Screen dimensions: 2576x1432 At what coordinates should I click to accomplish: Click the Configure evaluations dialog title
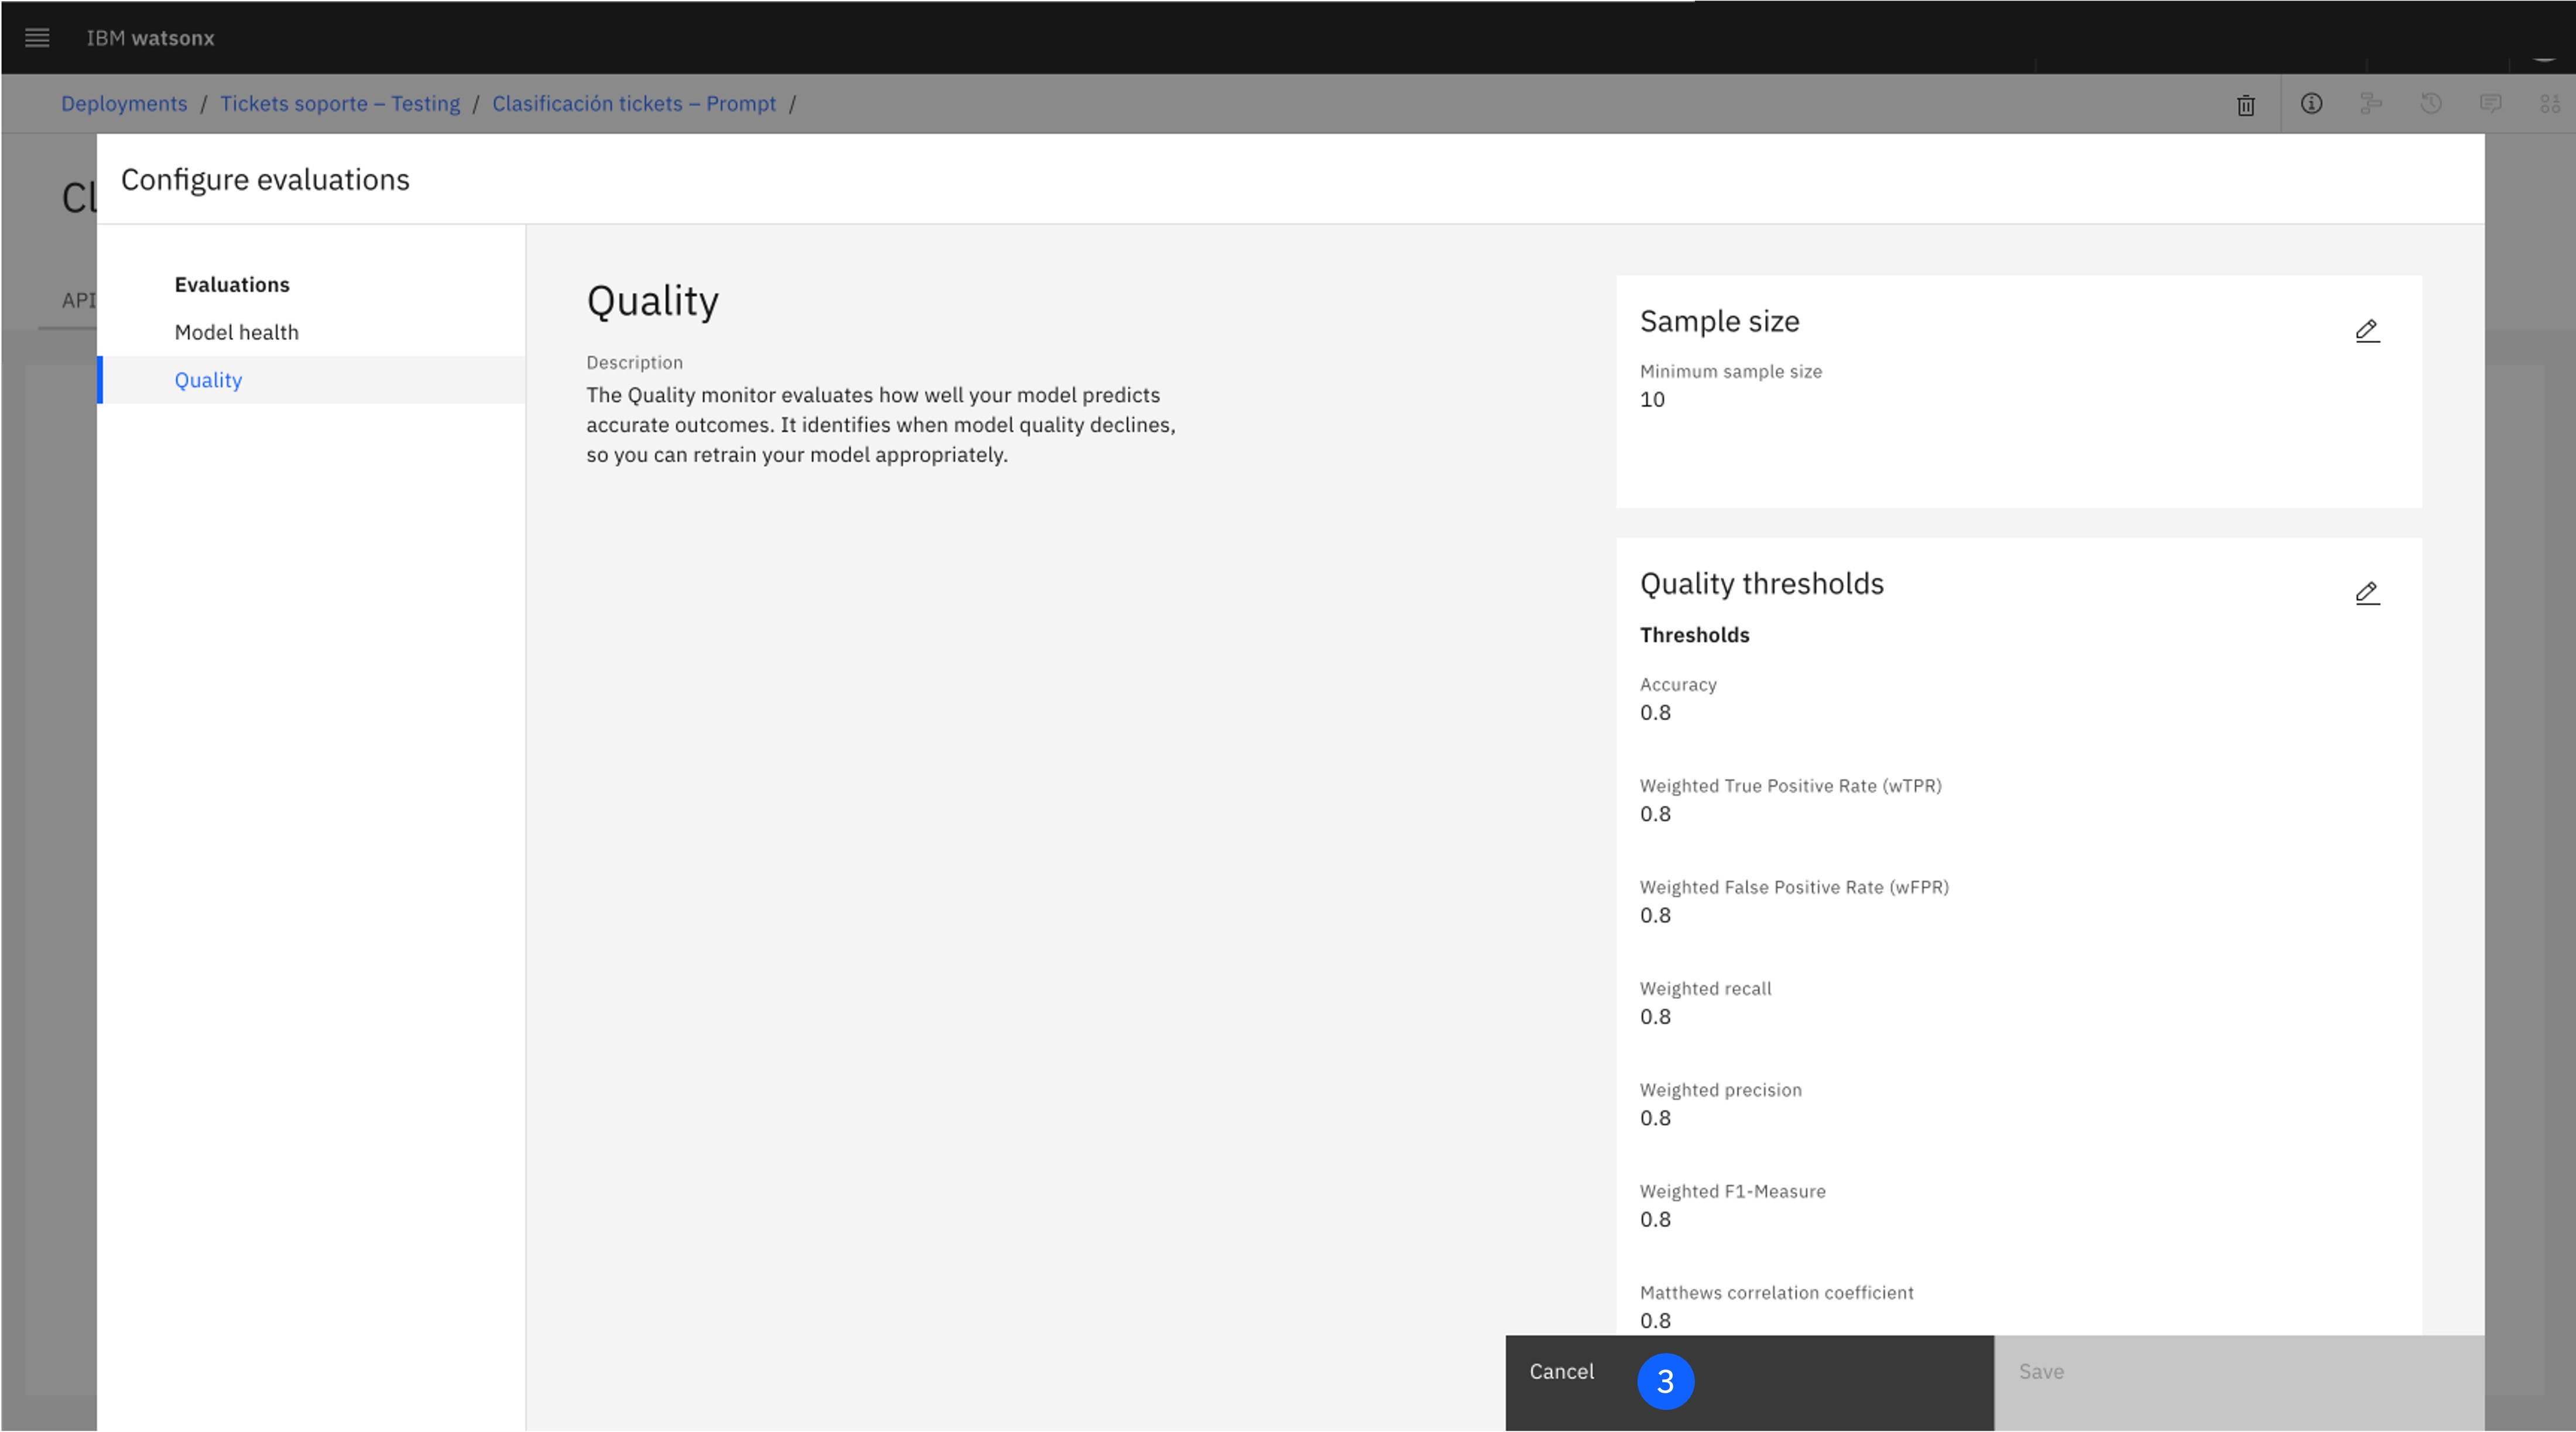click(265, 180)
